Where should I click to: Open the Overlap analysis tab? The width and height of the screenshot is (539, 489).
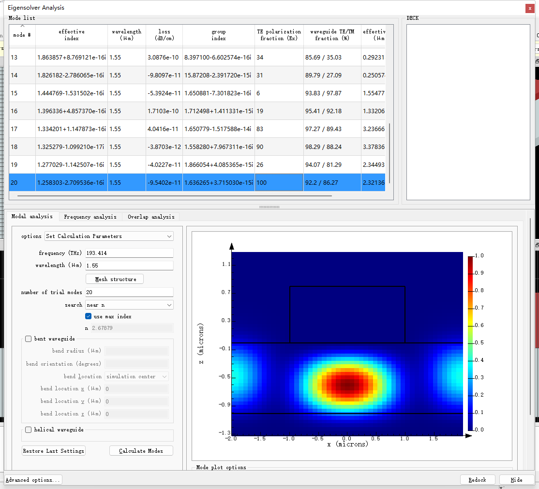click(x=151, y=217)
